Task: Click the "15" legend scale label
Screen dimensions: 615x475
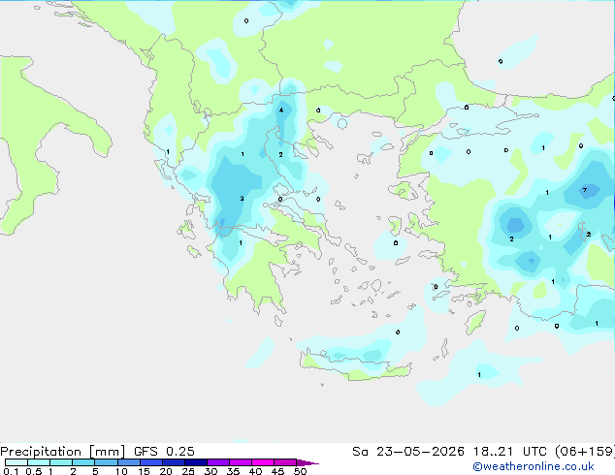Action: coord(144,471)
